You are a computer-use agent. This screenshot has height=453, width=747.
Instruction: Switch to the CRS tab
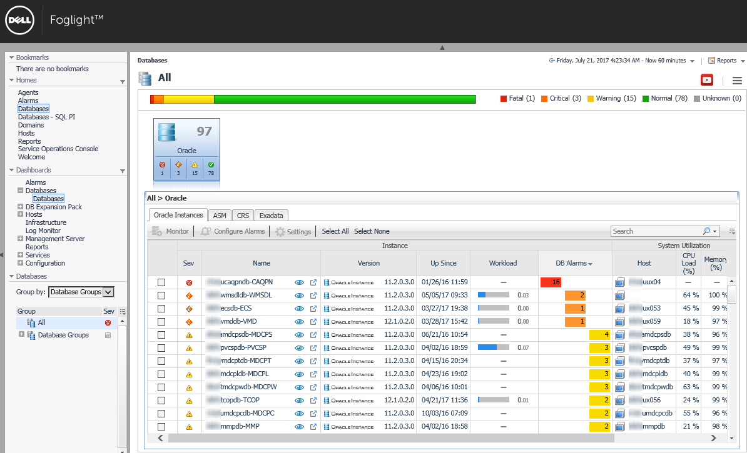point(243,216)
